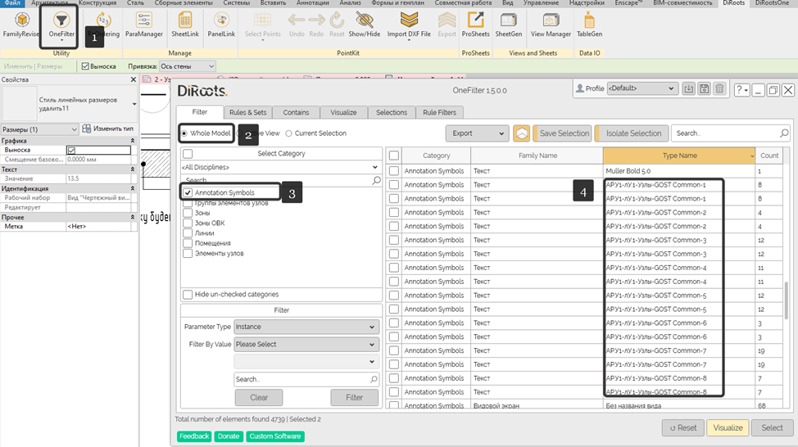This screenshot has height=447, width=798.
Task: Click the yellow Visualize button
Action: click(728, 427)
